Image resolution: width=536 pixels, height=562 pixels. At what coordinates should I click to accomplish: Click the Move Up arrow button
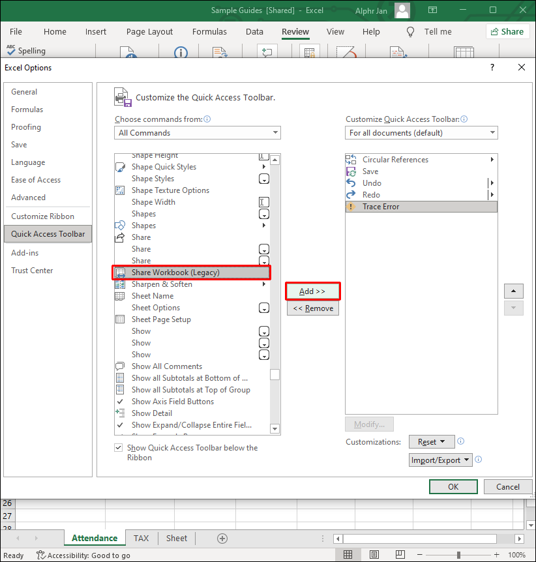tap(513, 291)
